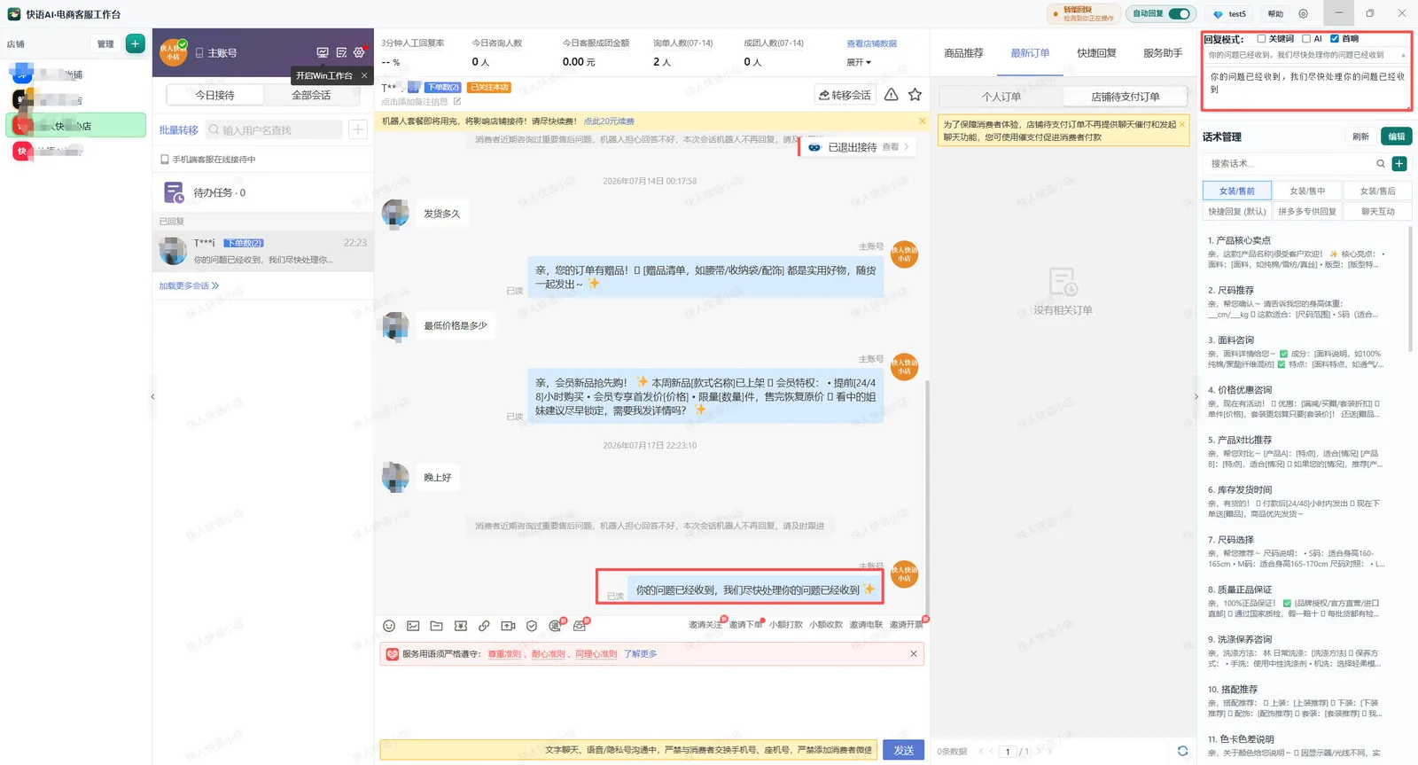Click 点此20元续费 renewal link
This screenshot has height=765, width=1418.
609,121
